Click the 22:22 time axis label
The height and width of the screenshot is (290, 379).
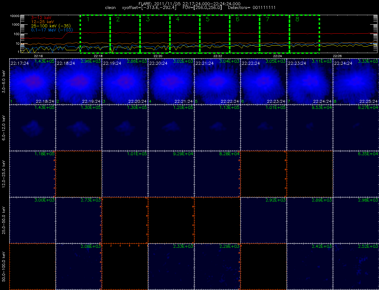218,56
